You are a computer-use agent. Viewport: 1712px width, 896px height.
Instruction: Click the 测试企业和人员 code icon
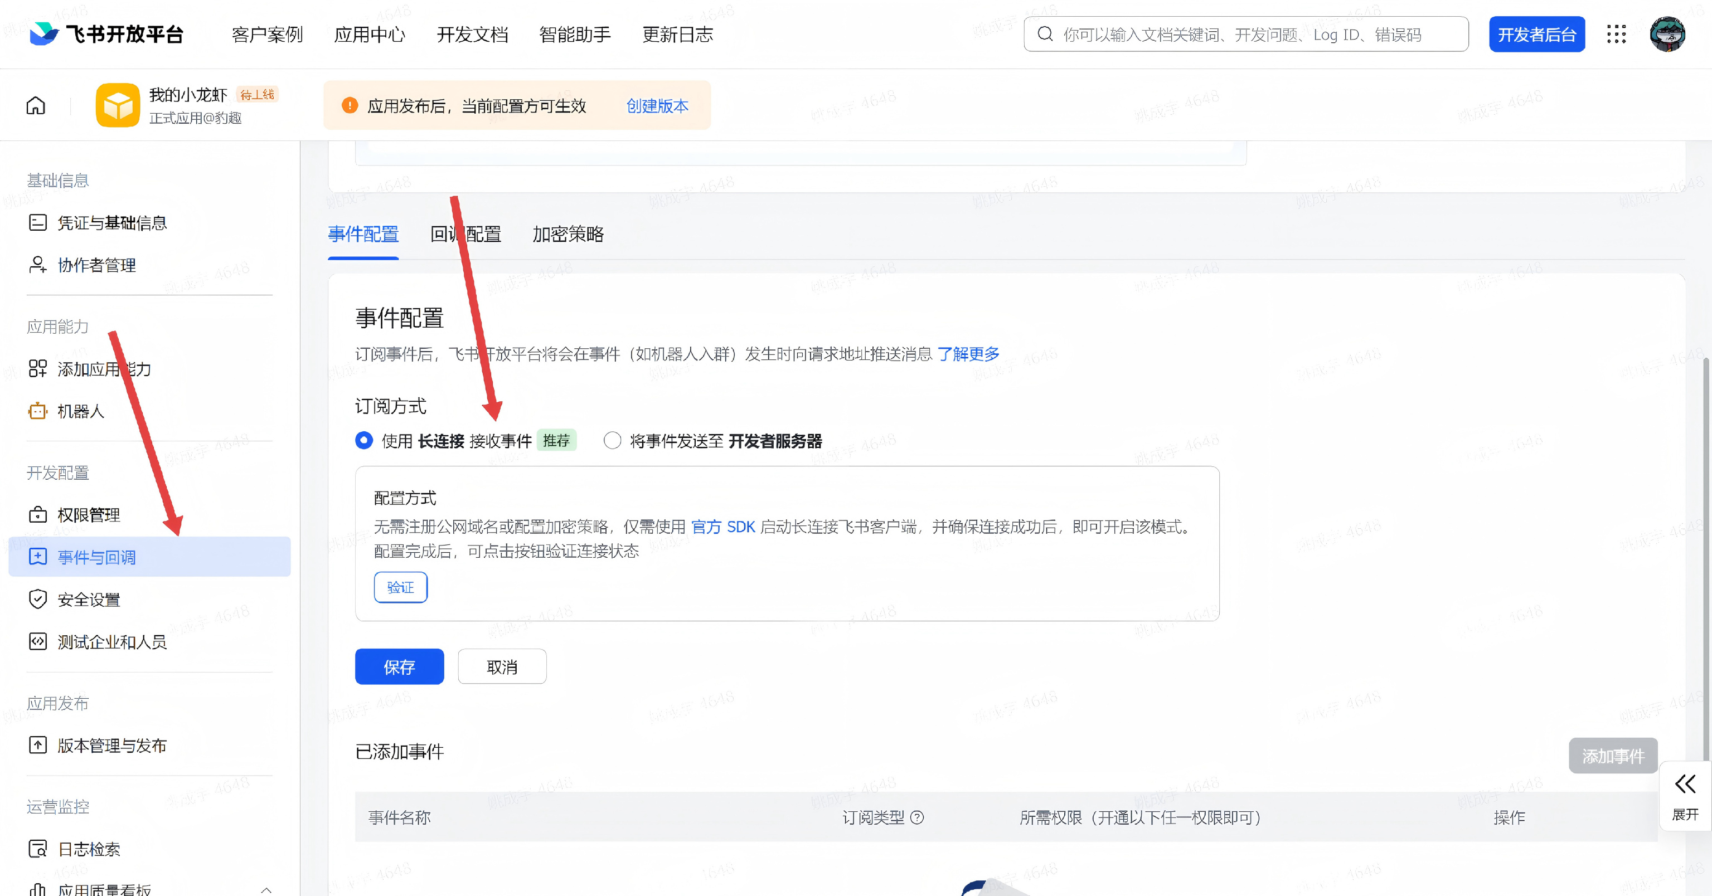38,641
